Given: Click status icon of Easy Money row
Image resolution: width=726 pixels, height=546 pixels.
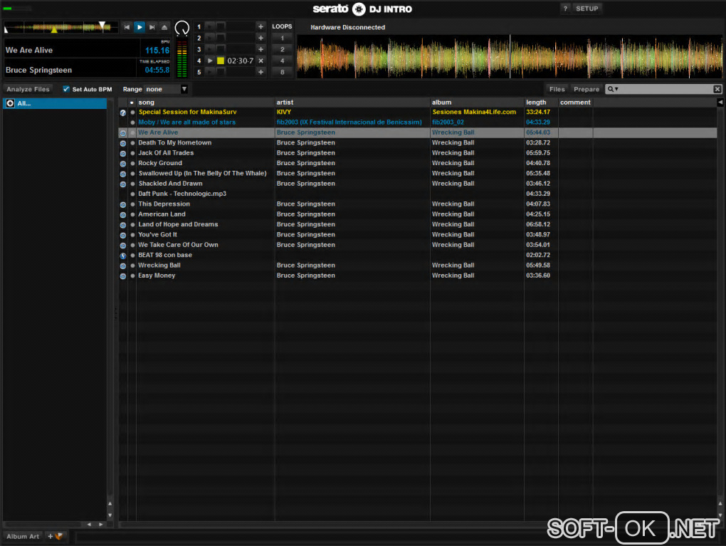Looking at the screenshot, I should click(x=122, y=276).
